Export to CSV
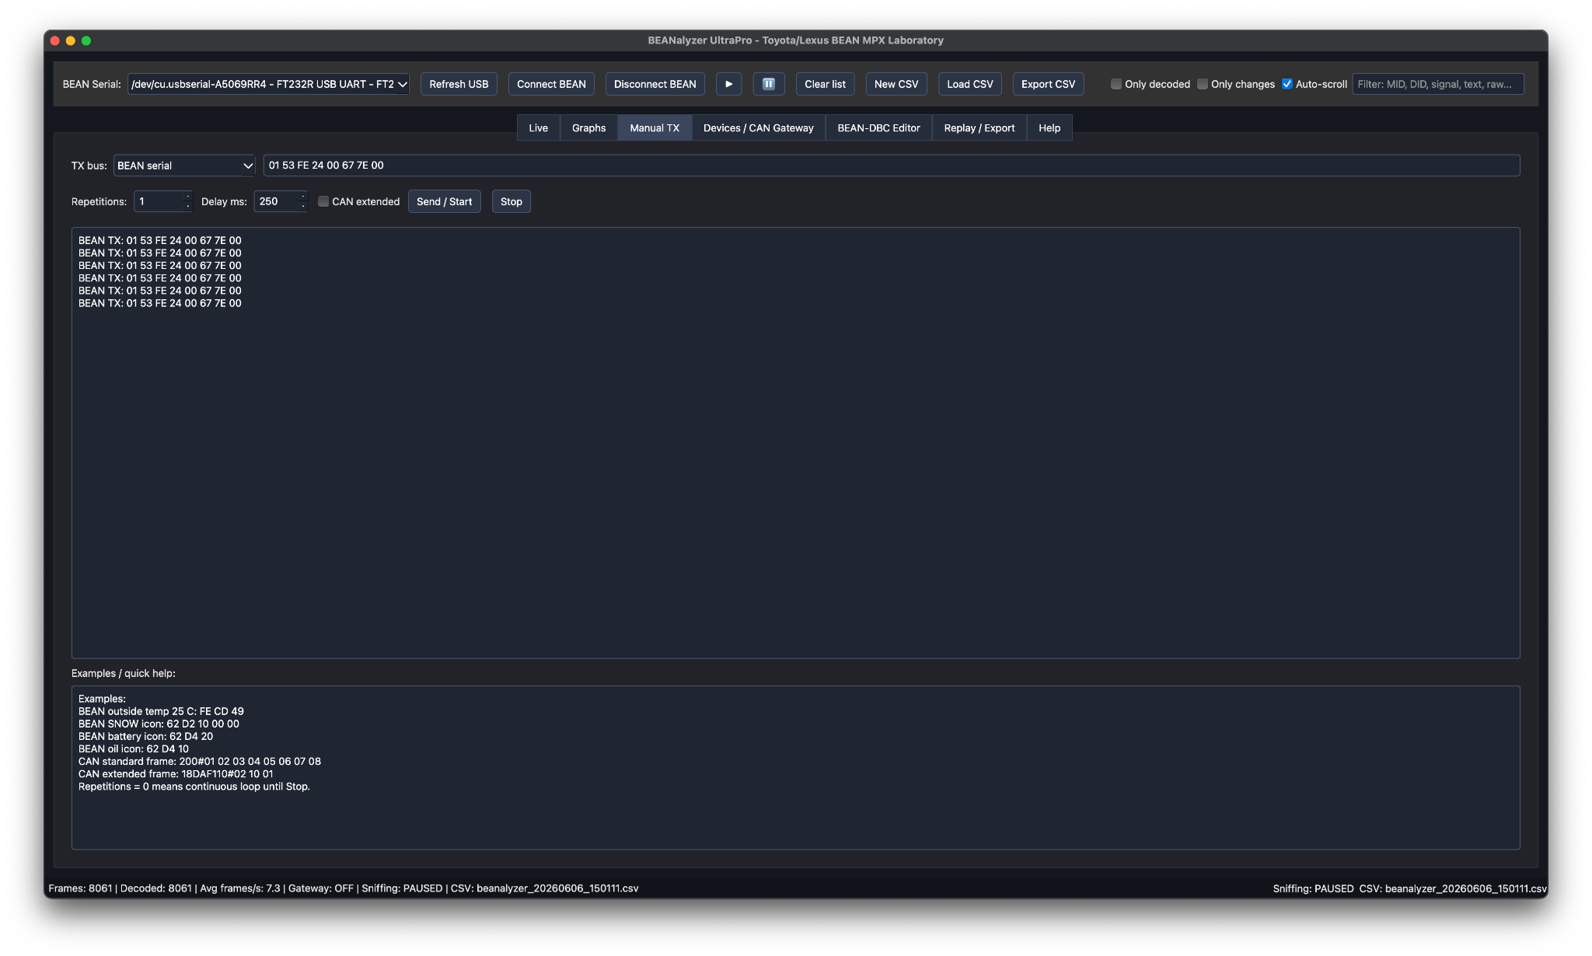The width and height of the screenshot is (1592, 956). coord(1048,84)
